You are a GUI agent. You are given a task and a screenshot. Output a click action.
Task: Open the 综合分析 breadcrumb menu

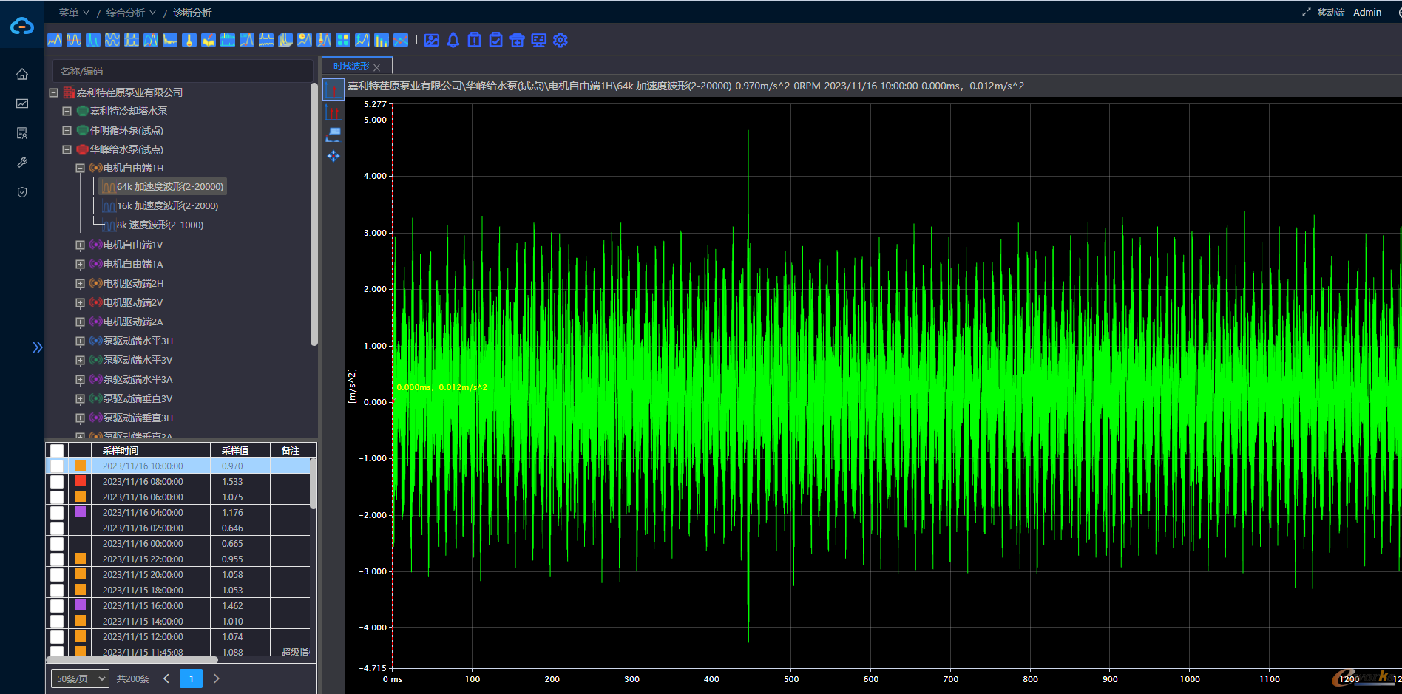coord(131,13)
